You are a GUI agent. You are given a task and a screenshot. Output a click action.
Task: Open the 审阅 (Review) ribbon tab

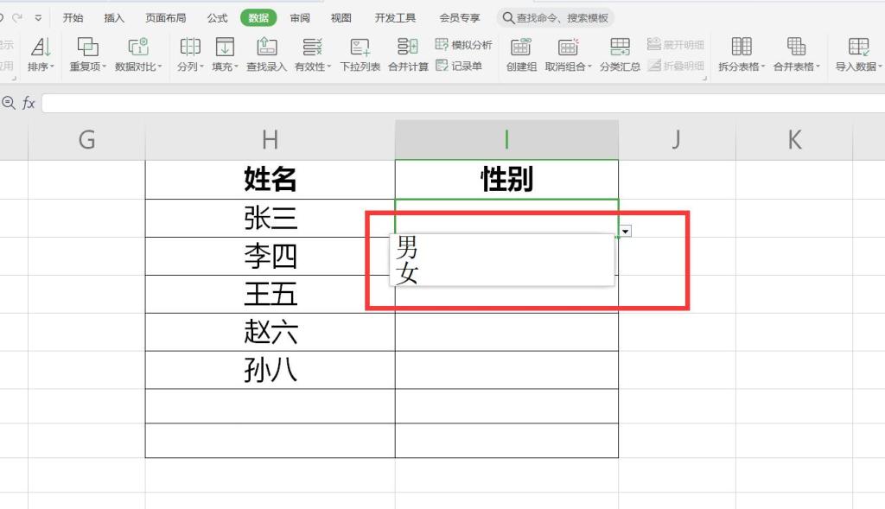tap(299, 16)
